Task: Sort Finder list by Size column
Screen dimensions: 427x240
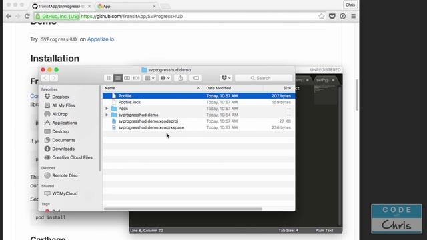Action: [x=279, y=88]
